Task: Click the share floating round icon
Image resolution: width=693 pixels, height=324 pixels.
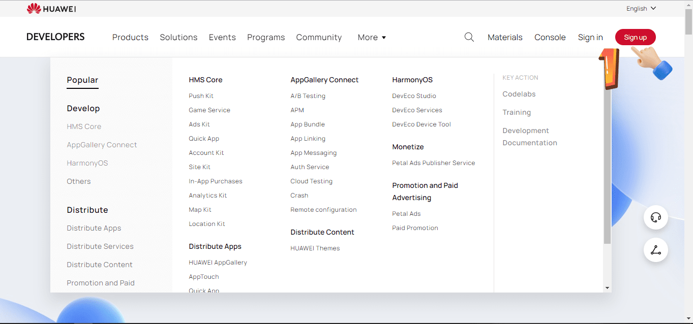Action: (x=656, y=250)
